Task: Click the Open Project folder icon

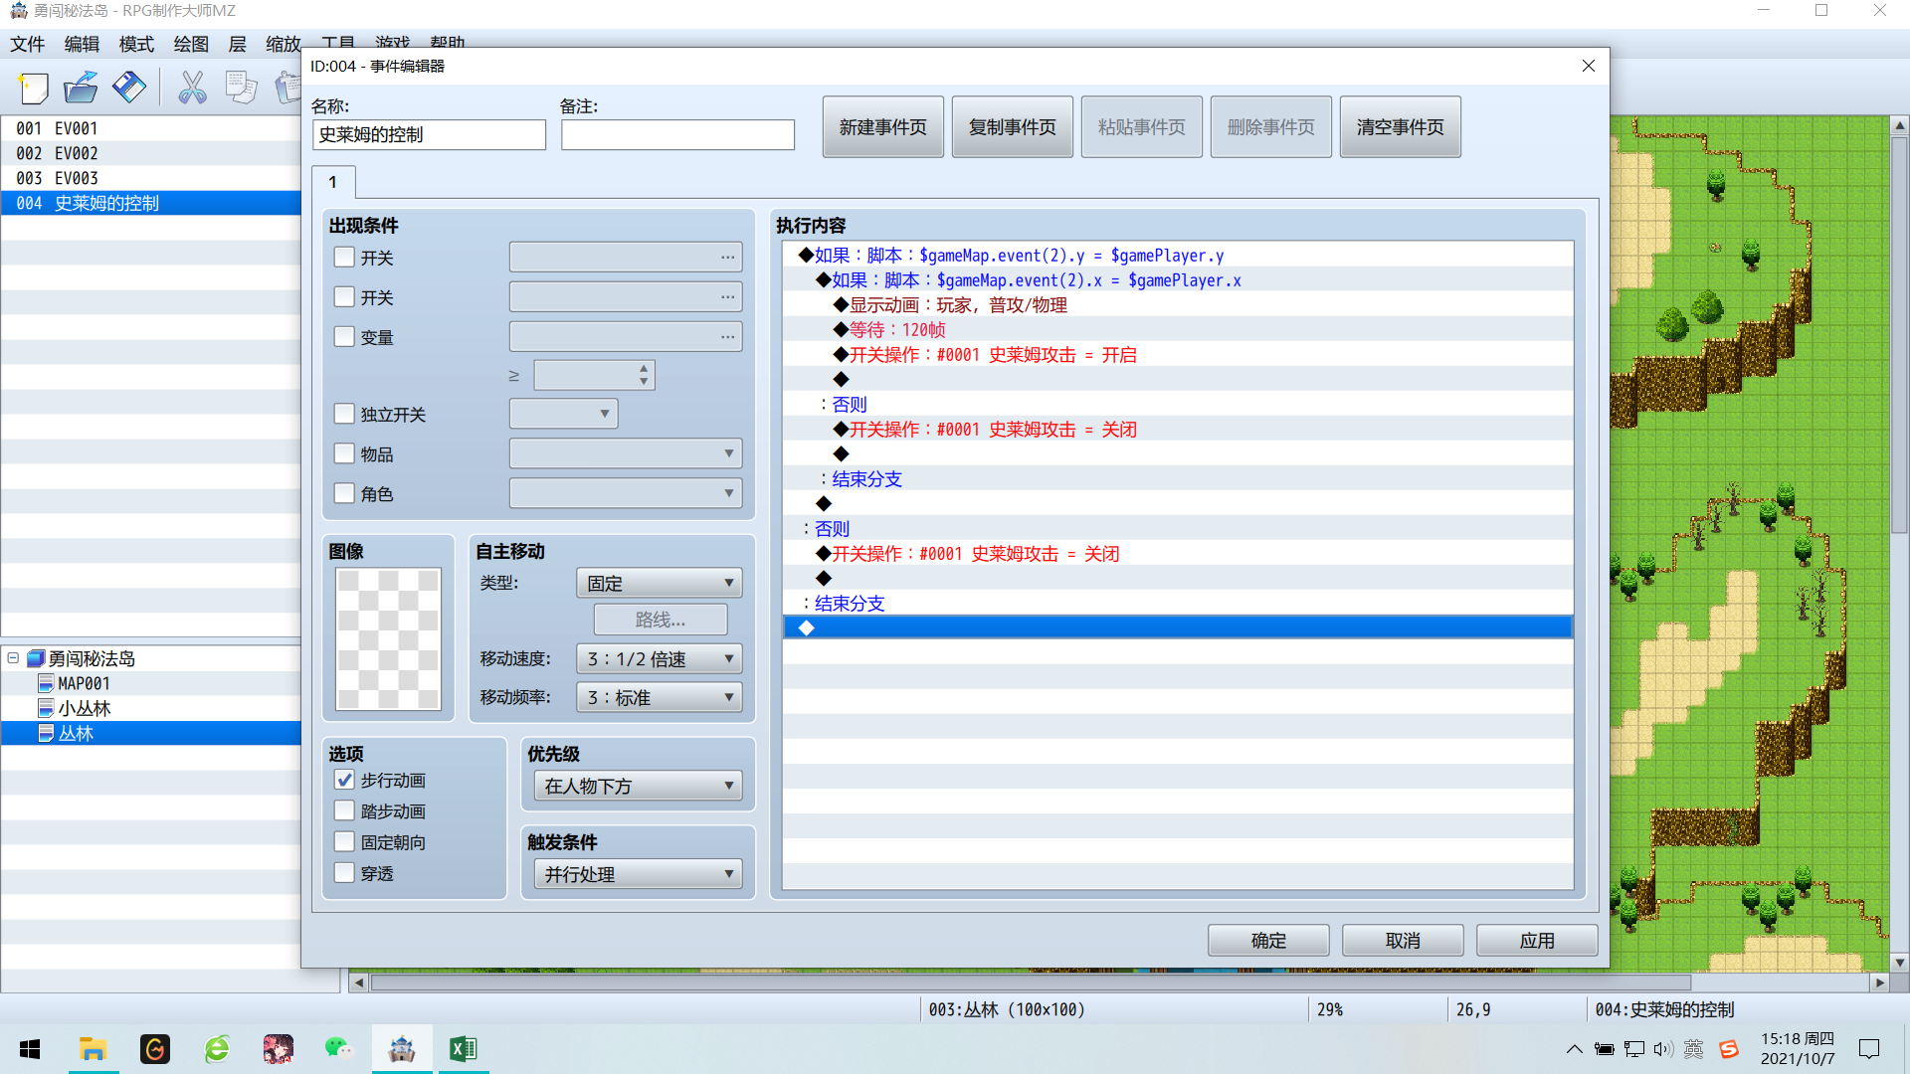Action: 81,88
